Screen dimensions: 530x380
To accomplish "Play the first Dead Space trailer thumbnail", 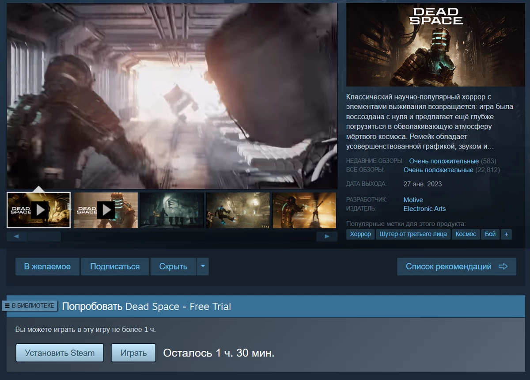I will (x=39, y=210).
